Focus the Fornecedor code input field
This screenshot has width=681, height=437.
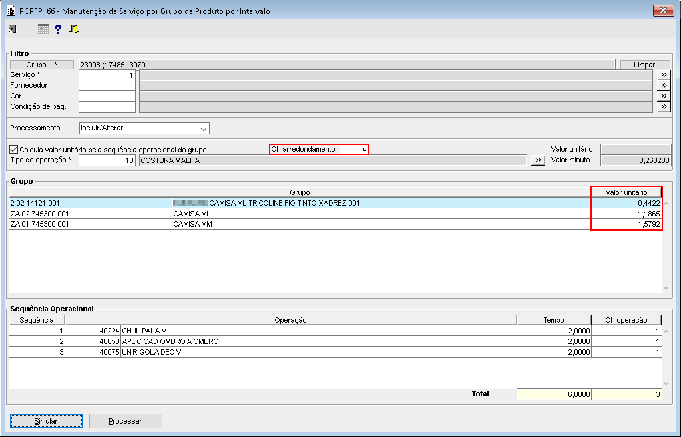(107, 86)
